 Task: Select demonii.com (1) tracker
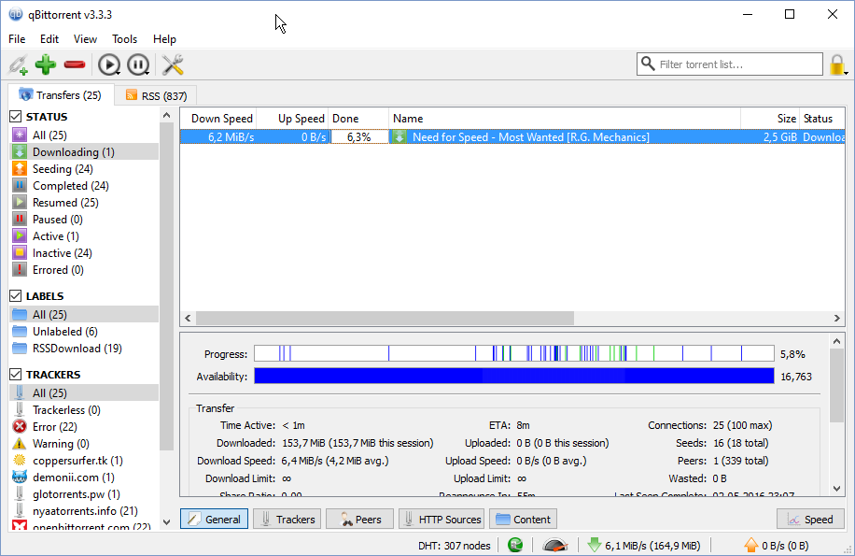point(84,478)
